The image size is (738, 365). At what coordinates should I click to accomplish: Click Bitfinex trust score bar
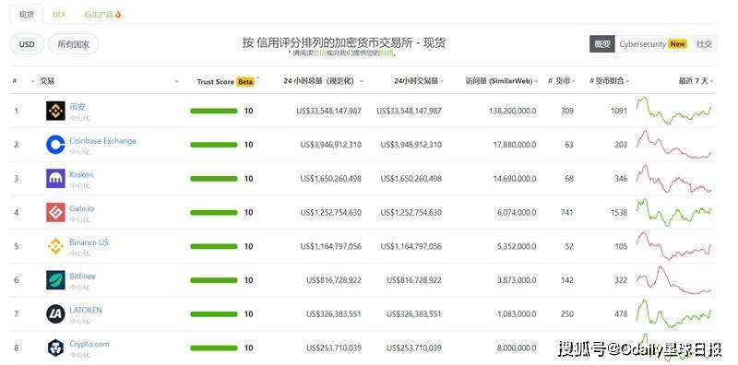click(x=214, y=280)
